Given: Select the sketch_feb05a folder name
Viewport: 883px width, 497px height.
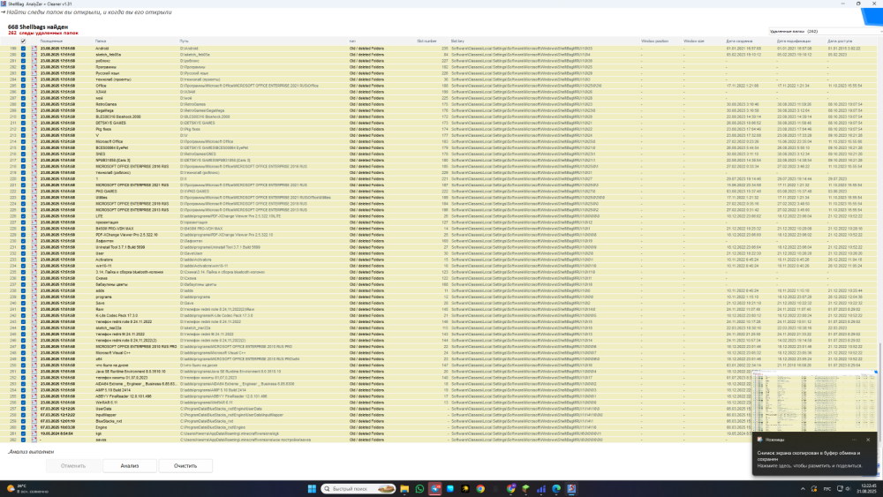Looking at the screenshot, I should coord(108,55).
